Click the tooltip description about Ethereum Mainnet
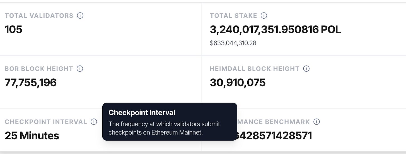 click(x=164, y=128)
